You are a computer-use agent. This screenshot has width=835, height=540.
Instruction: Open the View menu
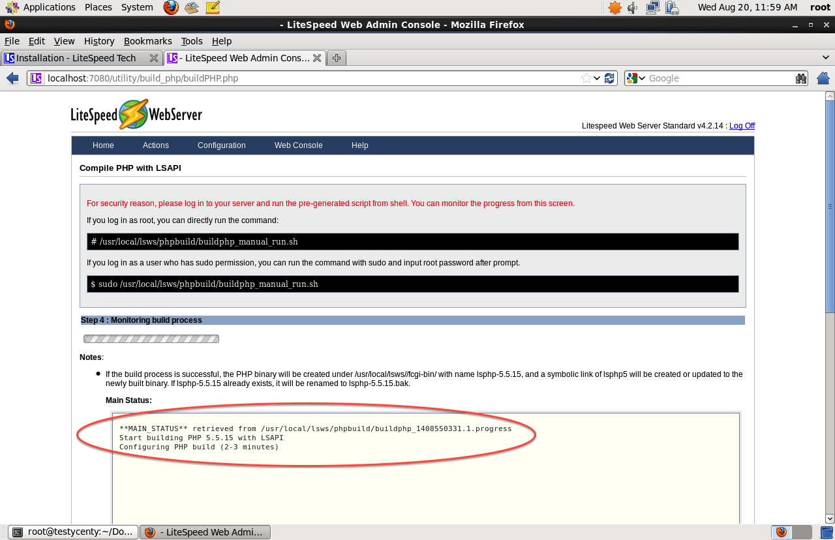click(64, 41)
